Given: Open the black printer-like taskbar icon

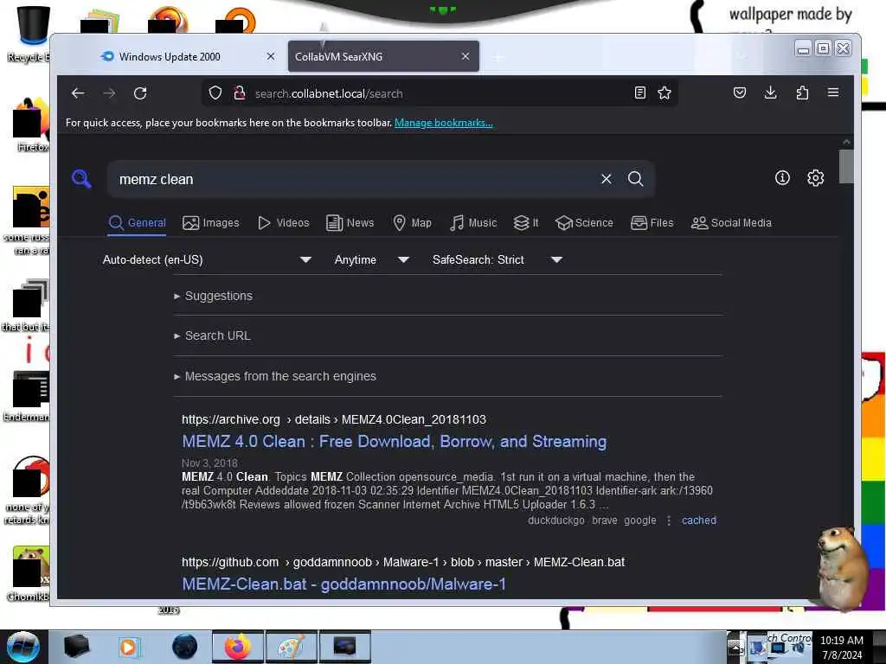Looking at the screenshot, I should [76, 647].
